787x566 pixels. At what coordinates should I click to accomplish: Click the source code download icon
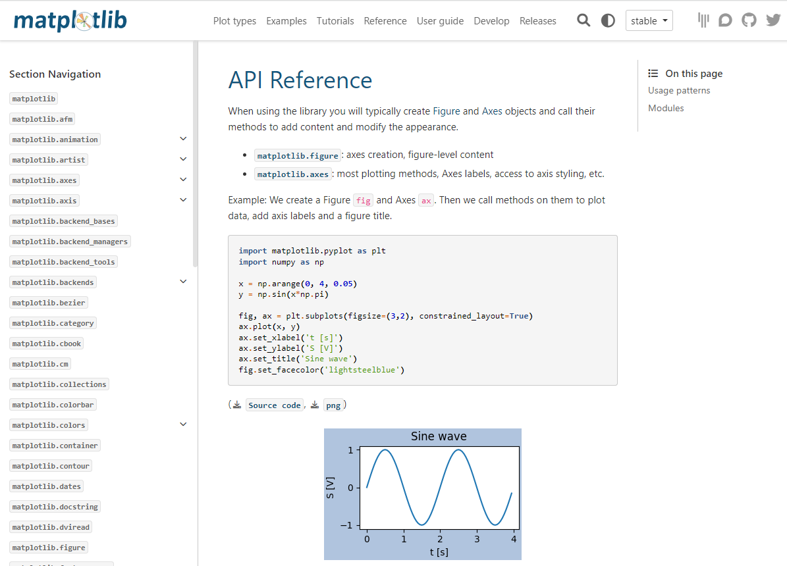click(237, 405)
